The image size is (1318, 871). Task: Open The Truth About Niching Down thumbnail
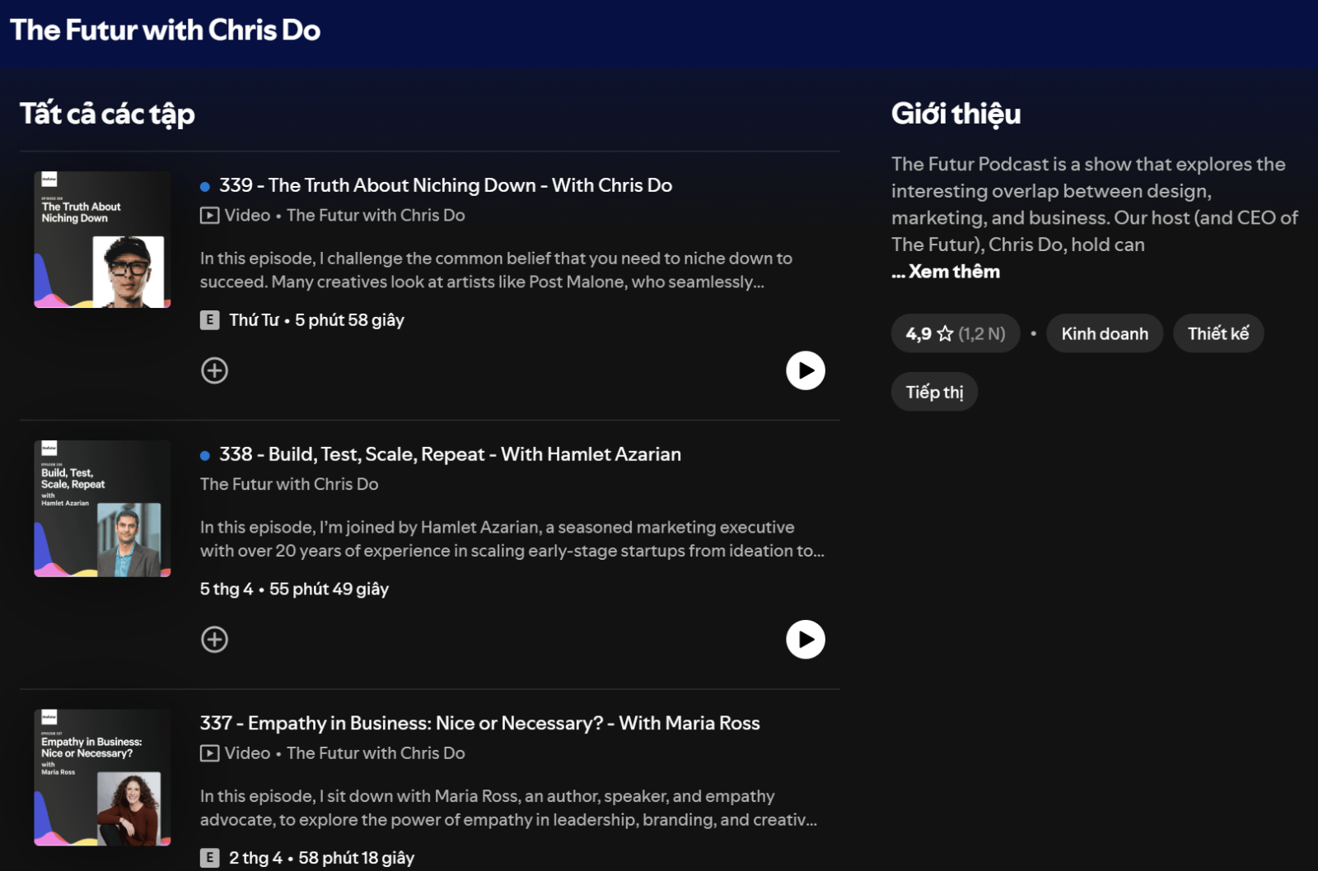(x=102, y=240)
